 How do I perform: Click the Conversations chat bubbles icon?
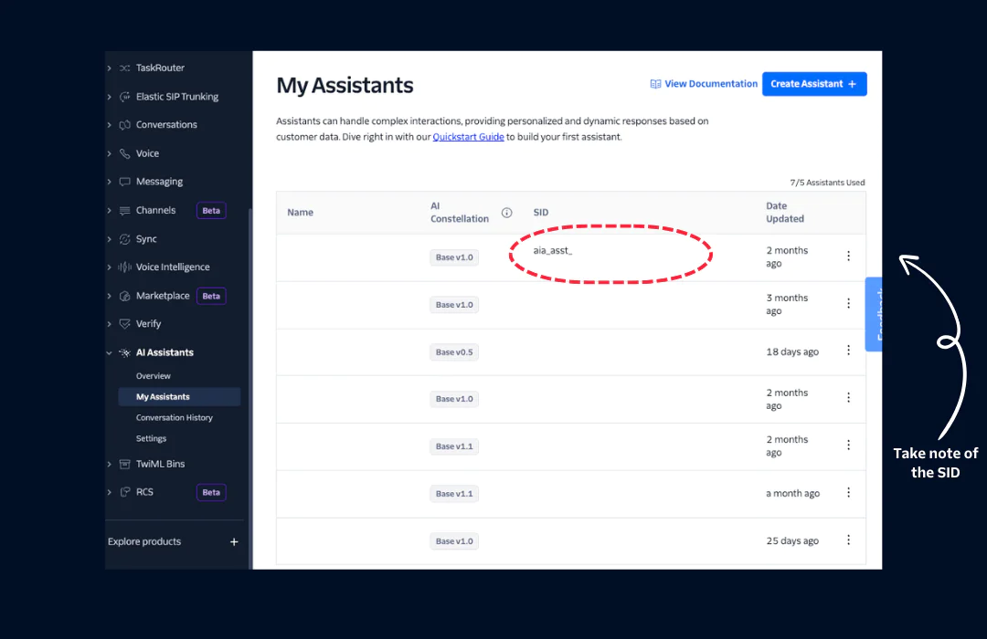(x=124, y=124)
